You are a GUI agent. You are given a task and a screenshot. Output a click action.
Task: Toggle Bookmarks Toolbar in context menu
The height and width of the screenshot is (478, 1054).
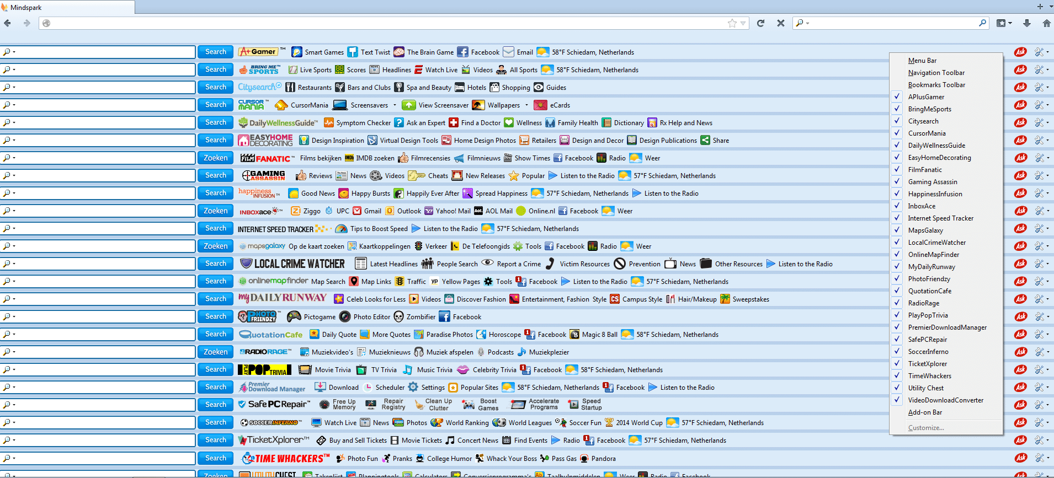[x=936, y=85]
